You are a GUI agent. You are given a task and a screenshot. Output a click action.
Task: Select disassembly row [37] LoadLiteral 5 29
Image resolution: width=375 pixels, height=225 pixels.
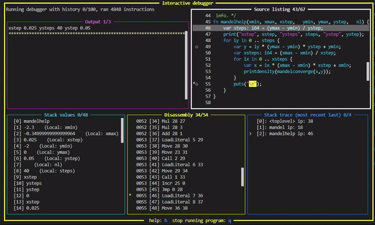169,140
